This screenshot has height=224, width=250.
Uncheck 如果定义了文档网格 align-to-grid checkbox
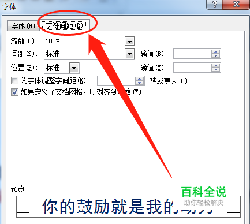point(14,92)
